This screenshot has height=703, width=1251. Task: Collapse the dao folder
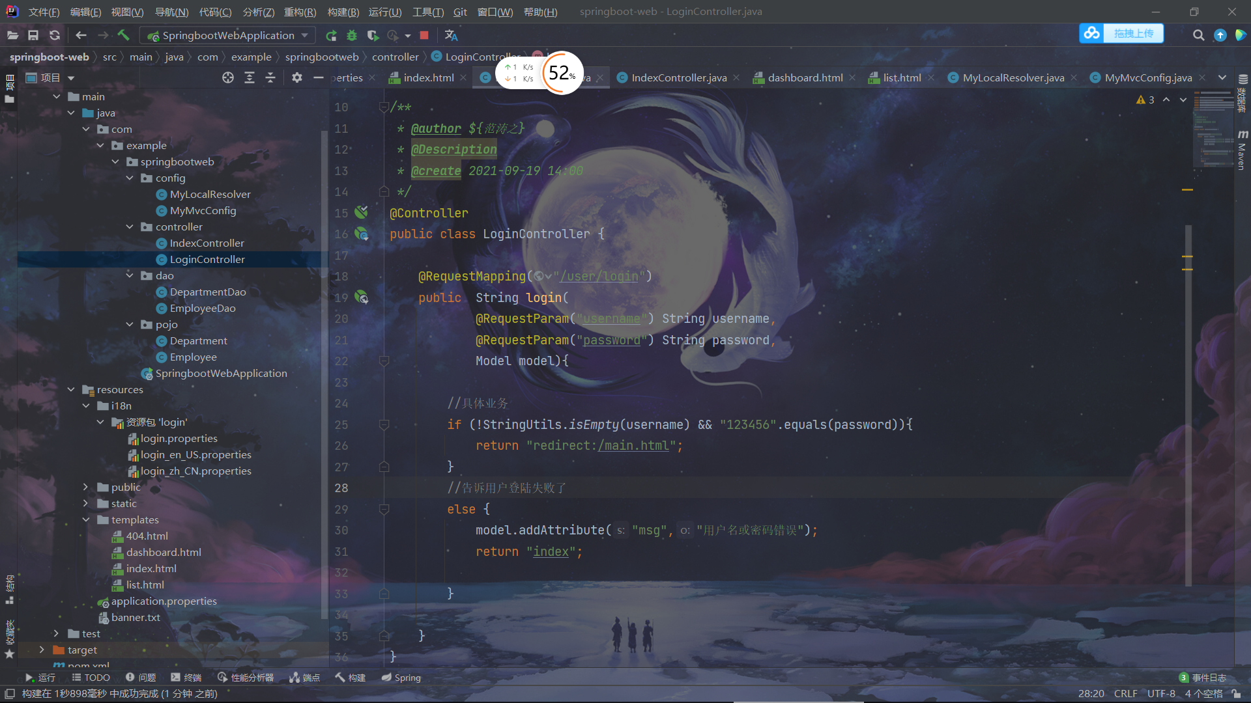pyautogui.click(x=130, y=275)
